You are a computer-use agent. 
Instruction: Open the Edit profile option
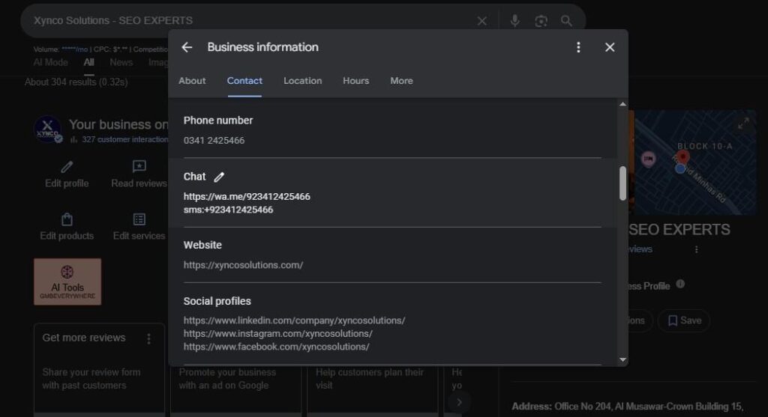click(67, 174)
